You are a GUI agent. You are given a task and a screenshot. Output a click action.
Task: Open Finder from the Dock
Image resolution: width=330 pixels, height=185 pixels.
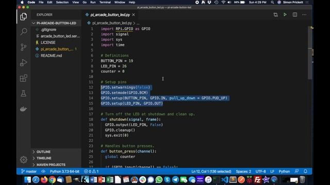pyautogui.click(x=27, y=179)
